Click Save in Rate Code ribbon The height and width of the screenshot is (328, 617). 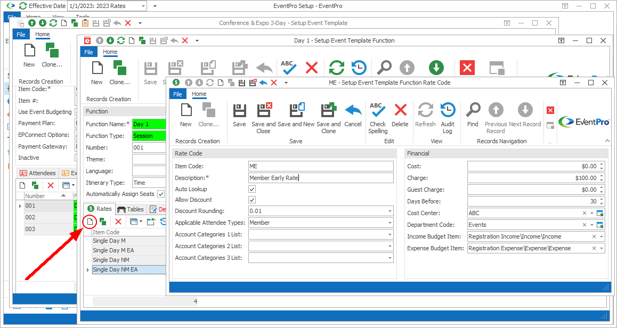tap(239, 115)
